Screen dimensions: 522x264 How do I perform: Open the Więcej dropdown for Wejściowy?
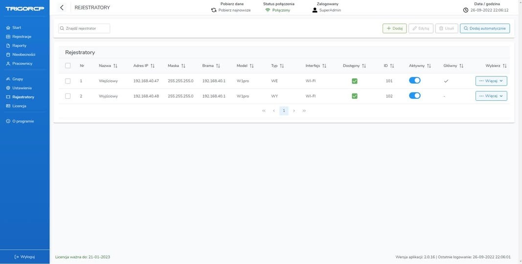(491, 81)
